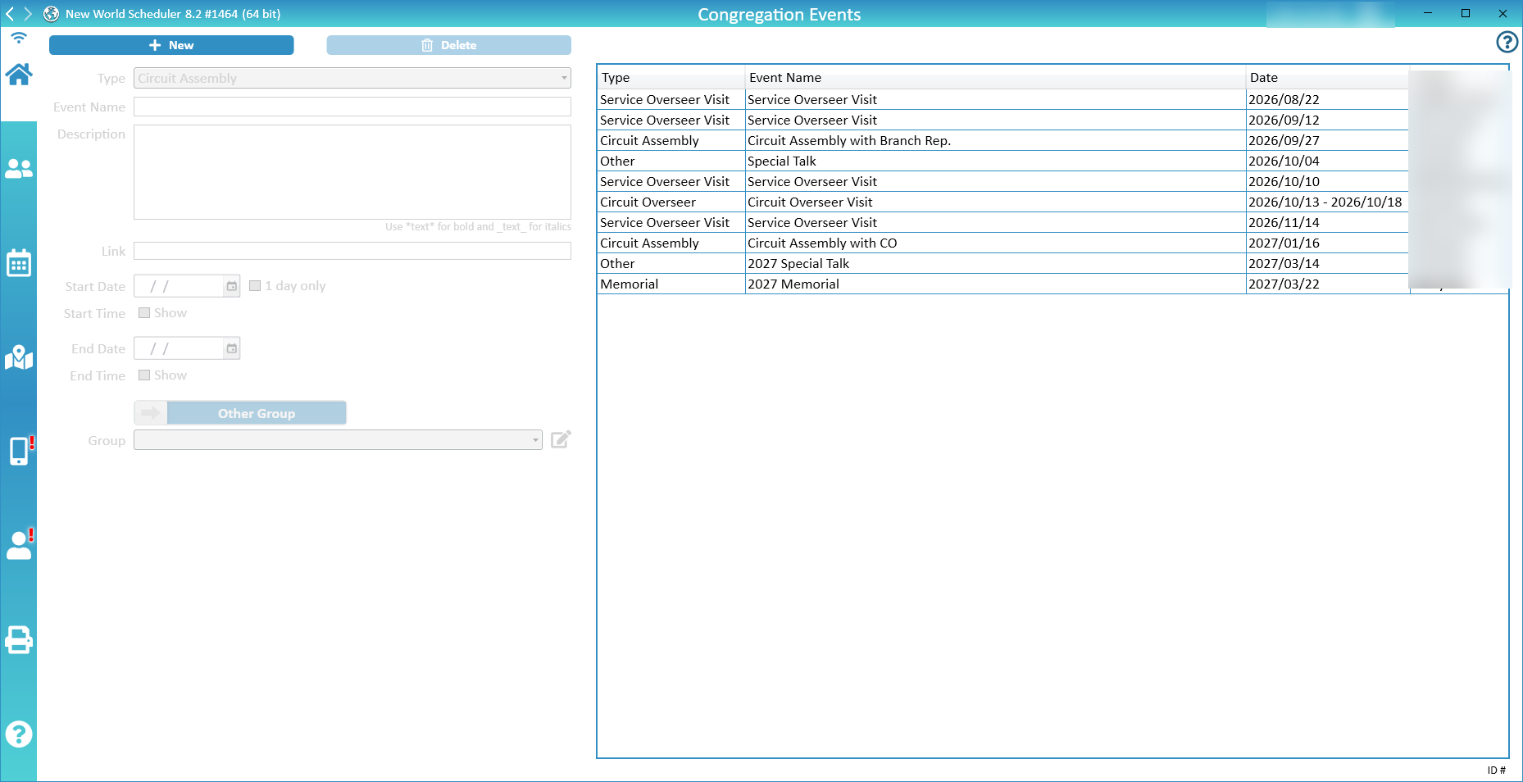The image size is (1523, 782).
Task: Click the arrow icon beside Other Group
Action: [151, 413]
